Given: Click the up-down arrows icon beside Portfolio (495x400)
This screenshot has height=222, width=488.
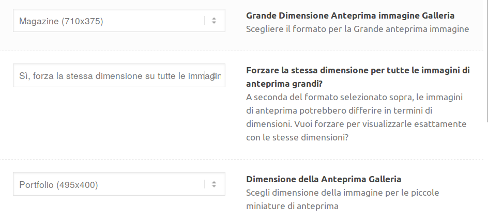Looking at the screenshot, I should (x=214, y=184).
